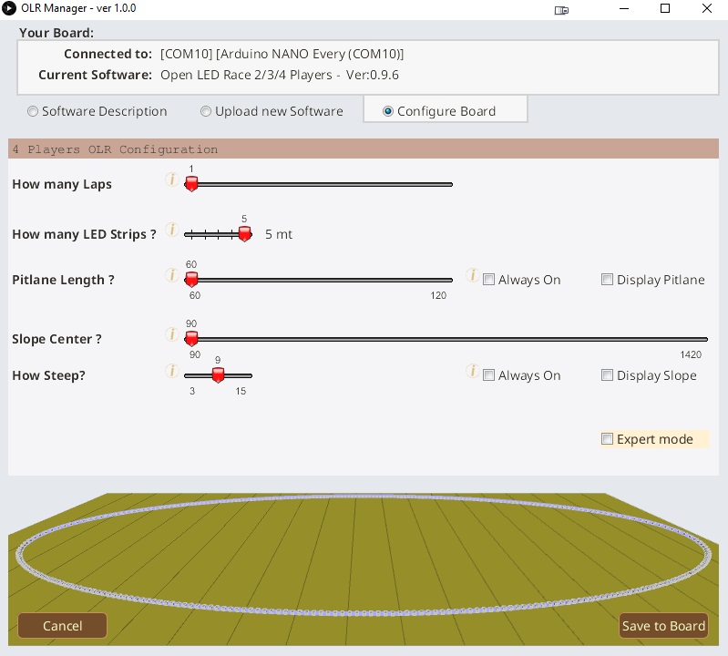
Task: Select the Software Description radio button
Action: [x=33, y=111]
